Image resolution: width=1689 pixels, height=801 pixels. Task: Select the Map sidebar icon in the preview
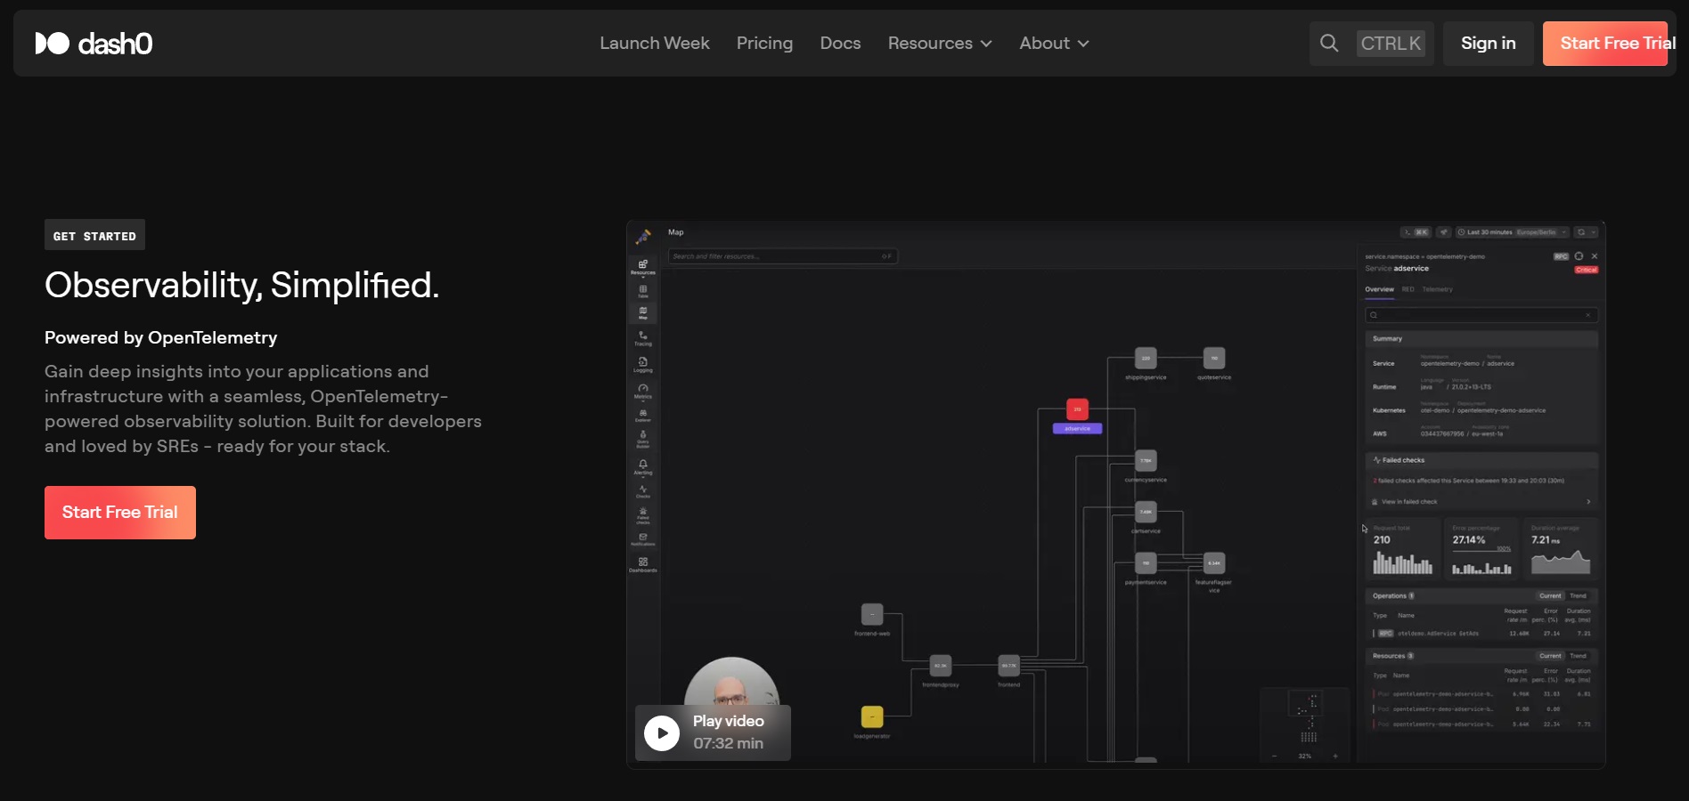pos(643,312)
